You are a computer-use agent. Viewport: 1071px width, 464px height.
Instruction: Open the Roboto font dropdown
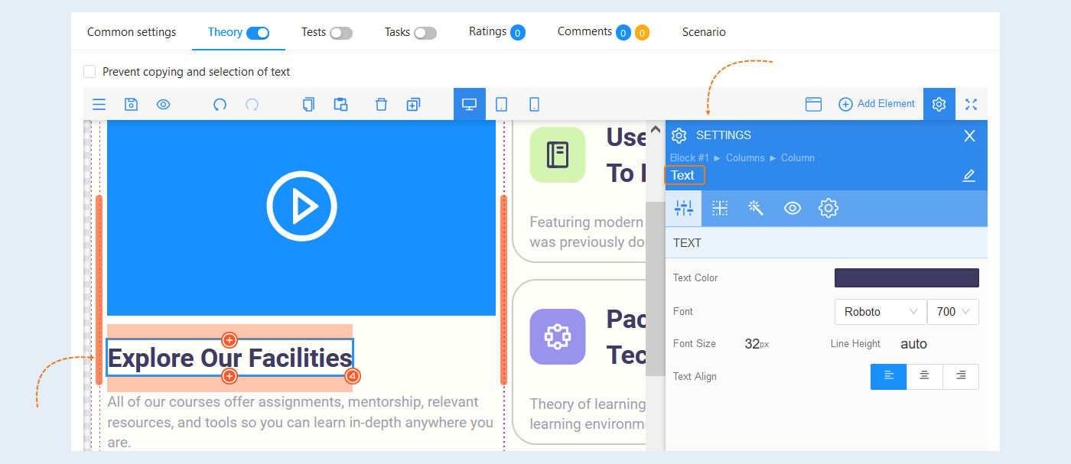881,312
